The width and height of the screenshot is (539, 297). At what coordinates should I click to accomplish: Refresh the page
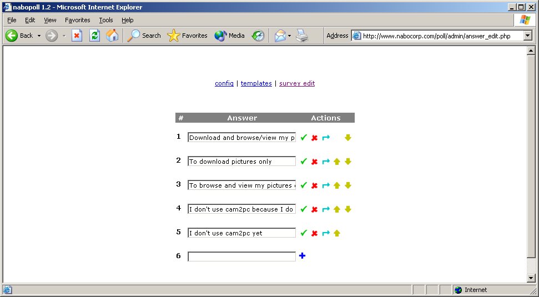coord(94,36)
